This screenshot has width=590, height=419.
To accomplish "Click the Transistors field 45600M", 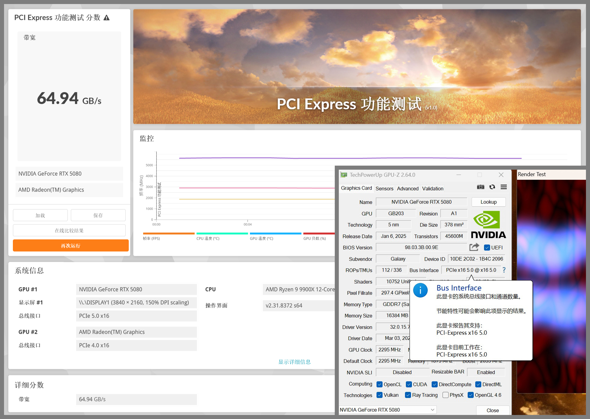I will (454, 236).
